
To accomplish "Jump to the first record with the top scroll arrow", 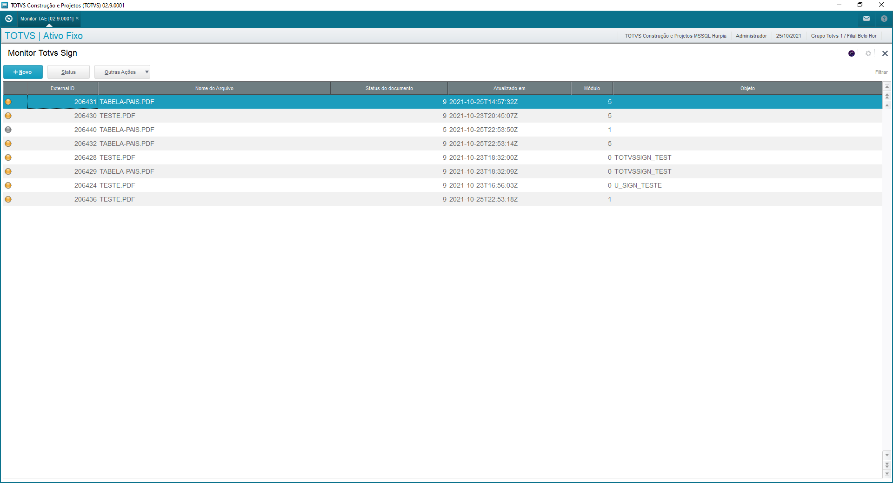I will pos(887,87).
